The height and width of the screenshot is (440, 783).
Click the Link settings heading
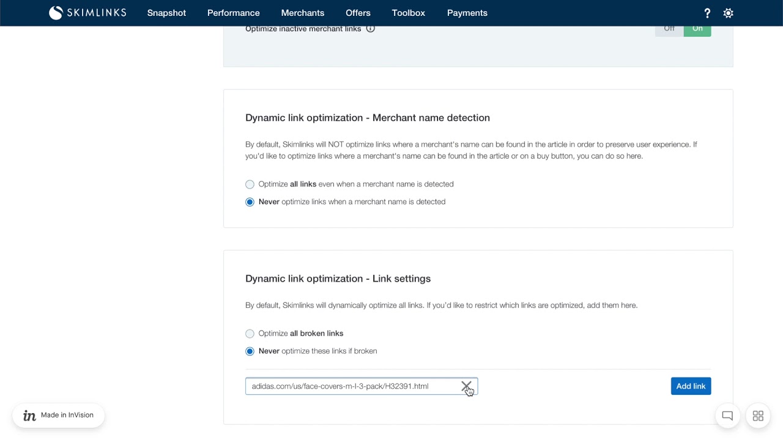click(x=338, y=279)
